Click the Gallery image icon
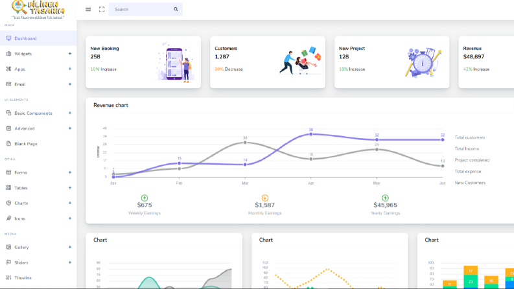The height and width of the screenshot is (289, 514). pyautogui.click(x=8, y=247)
